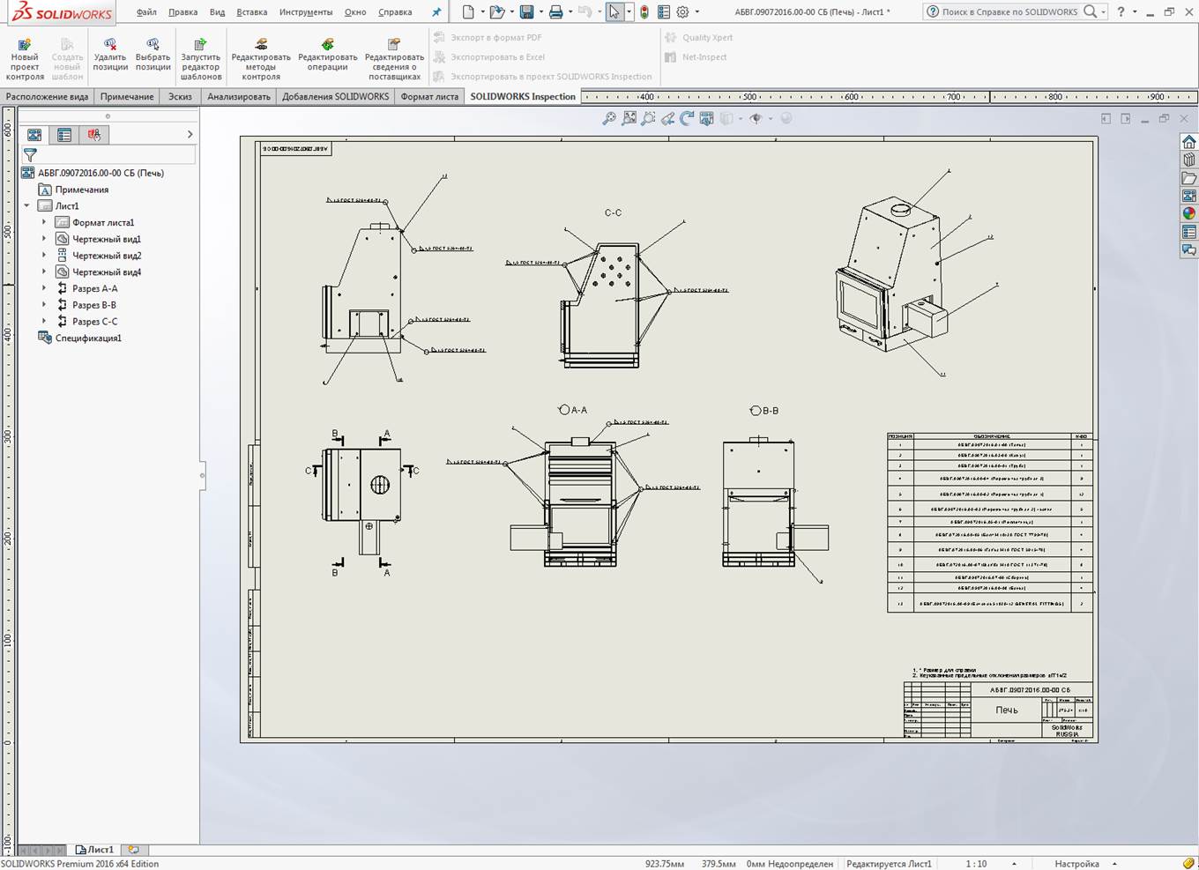Click Zoom to Fit icon in view toolbar
This screenshot has width=1199, height=870.
pyautogui.click(x=608, y=118)
